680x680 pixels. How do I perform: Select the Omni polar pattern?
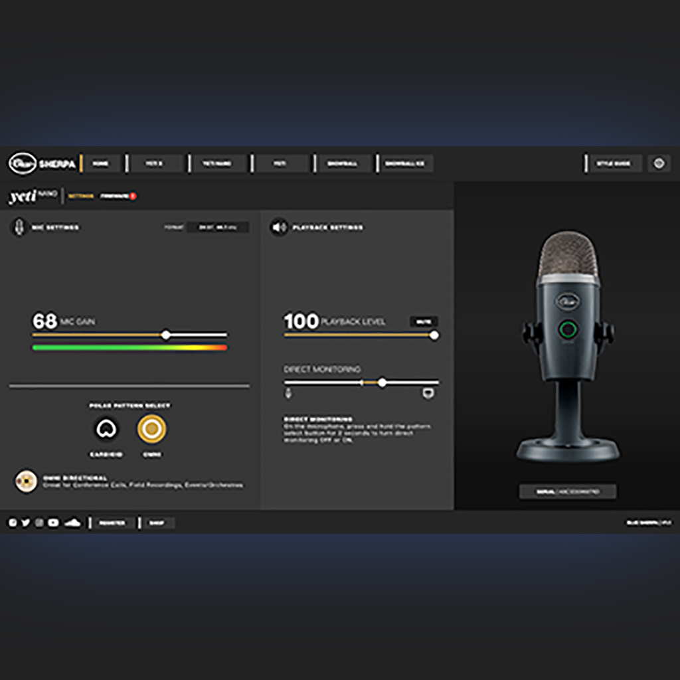tap(152, 429)
